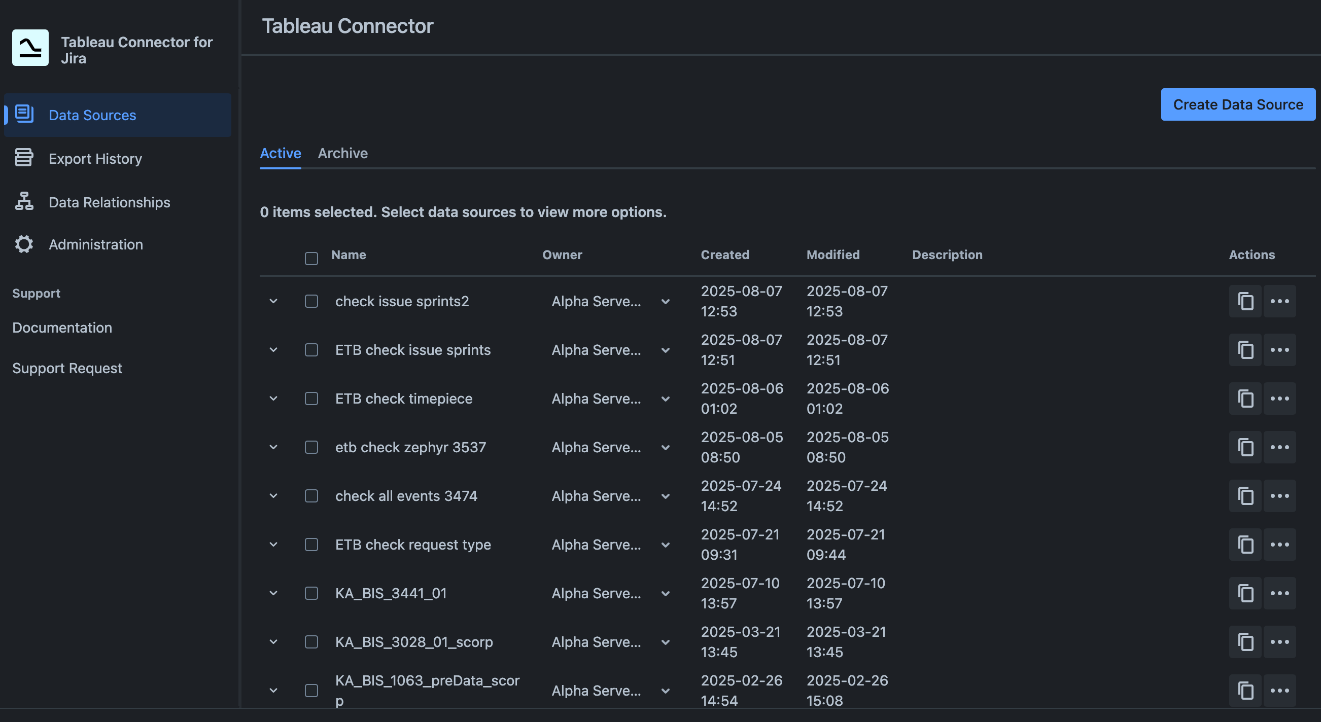Viewport: 1321px width, 722px height.
Task: Open Data Relationships from the sidebar icon
Action: click(23, 202)
